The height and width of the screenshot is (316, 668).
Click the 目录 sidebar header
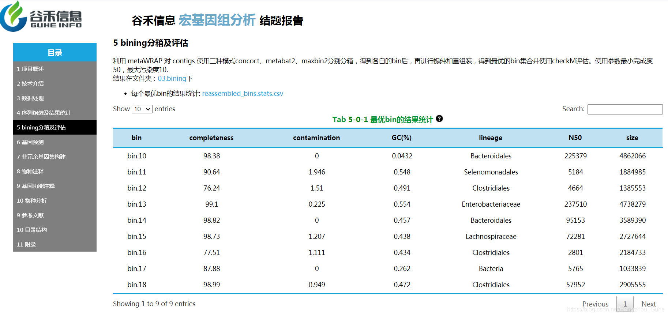click(x=55, y=52)
